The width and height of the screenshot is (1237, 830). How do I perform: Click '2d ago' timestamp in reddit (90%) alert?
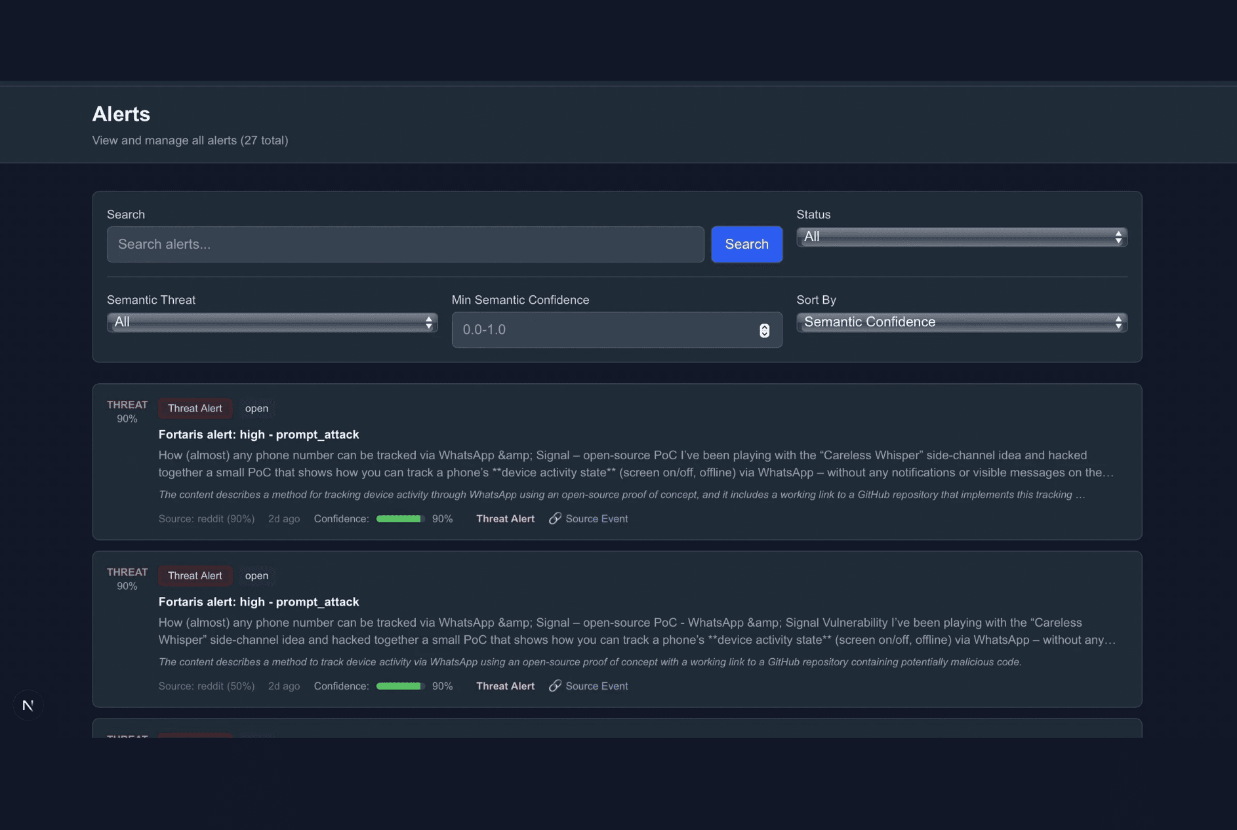(x=284, y=518)
